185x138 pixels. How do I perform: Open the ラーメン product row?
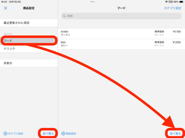pos(121,34)
